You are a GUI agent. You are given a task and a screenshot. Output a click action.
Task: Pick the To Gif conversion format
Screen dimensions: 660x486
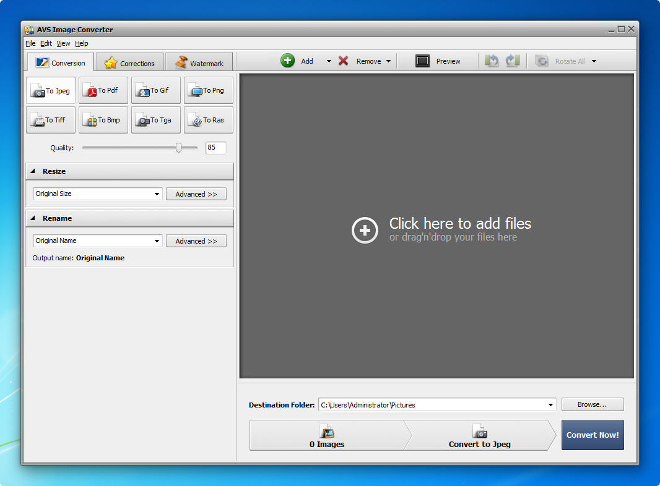pyautogui.click(x=156, y=90)
